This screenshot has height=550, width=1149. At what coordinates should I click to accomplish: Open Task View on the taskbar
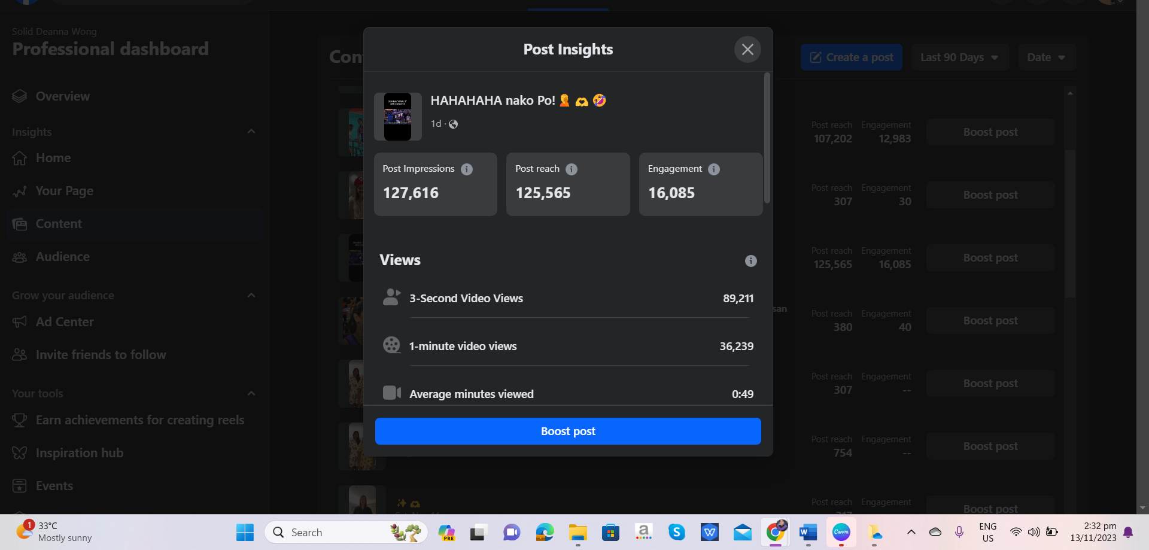[x=478, y=532]
